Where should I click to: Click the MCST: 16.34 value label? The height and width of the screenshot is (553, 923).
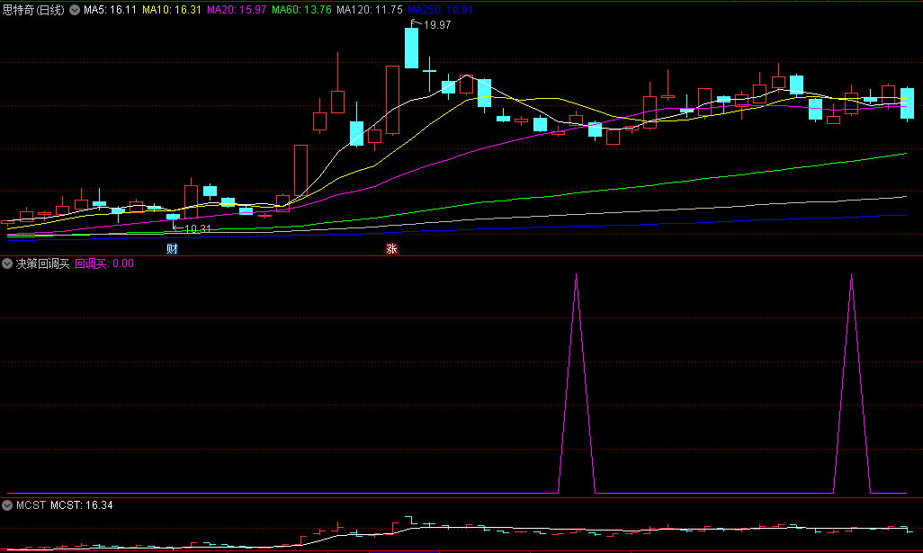[82, 505]
